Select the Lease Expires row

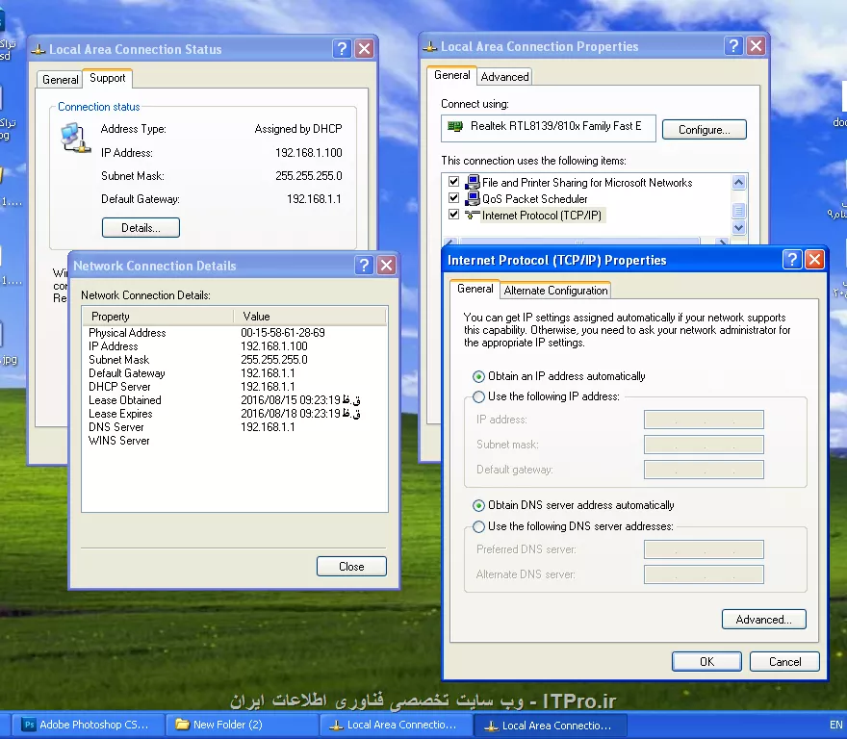tap(234, 414)
